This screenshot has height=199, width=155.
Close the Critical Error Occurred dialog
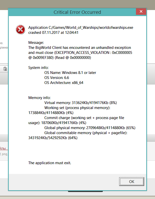pos(141,12)
